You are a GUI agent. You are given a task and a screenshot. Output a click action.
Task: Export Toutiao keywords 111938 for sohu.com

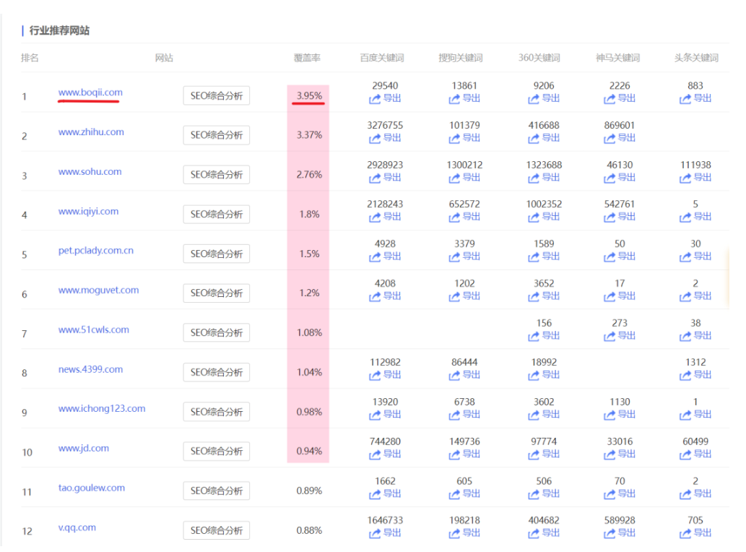click(x=695, y=178)
